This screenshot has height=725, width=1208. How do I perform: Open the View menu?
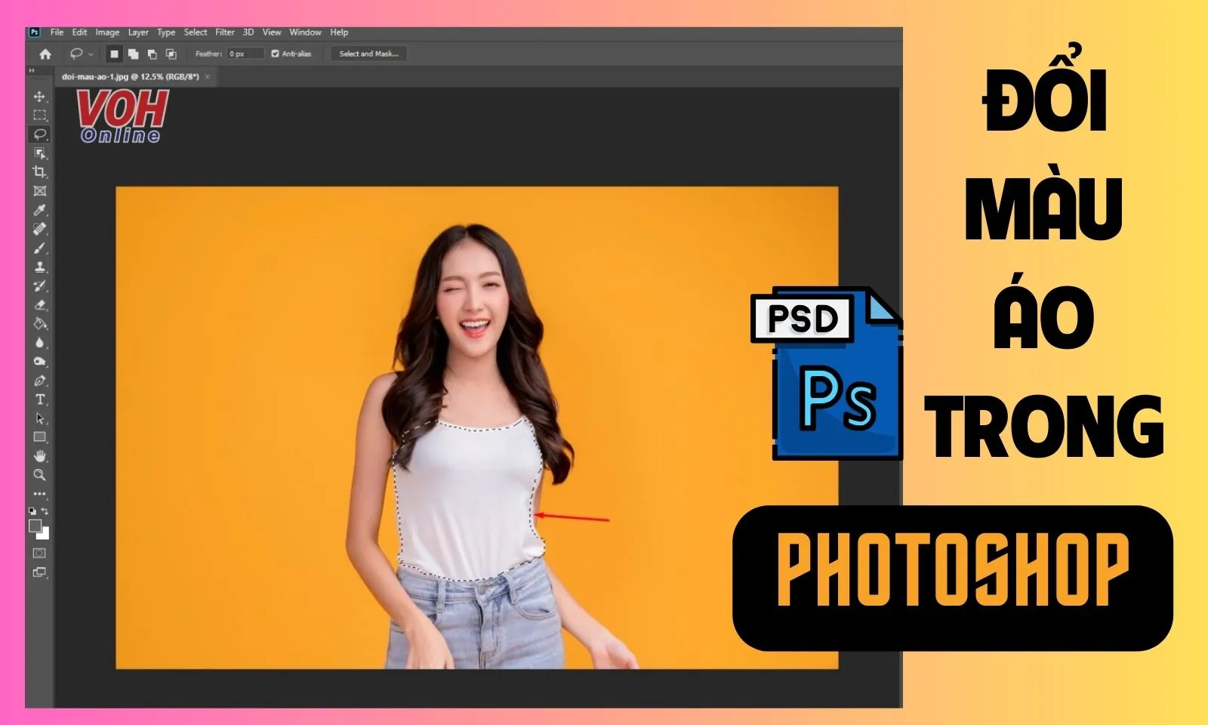(x=272, y=32)
